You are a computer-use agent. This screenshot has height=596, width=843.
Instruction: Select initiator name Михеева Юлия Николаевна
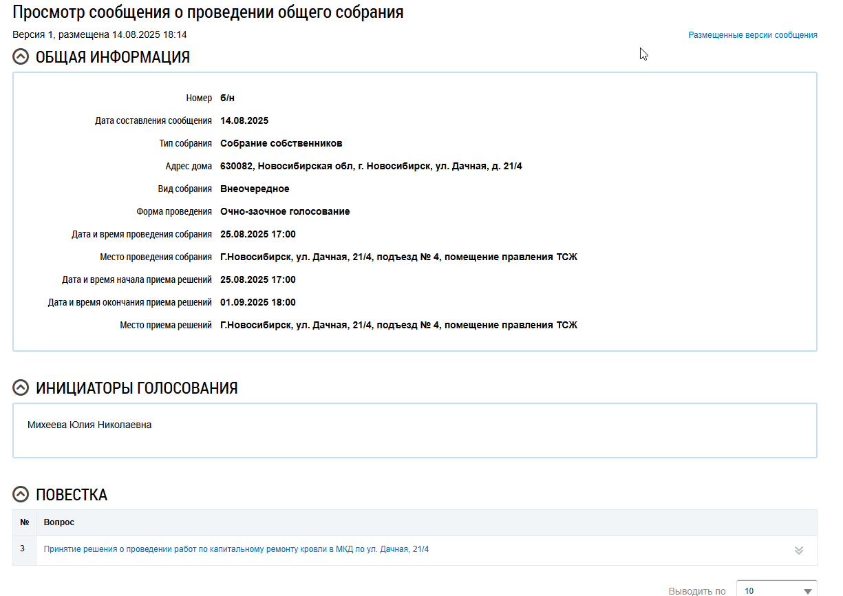[89, 425]
